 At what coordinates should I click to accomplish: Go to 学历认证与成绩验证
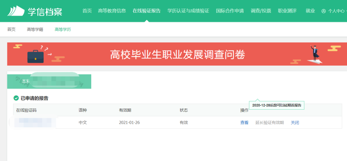pos(188,11)
